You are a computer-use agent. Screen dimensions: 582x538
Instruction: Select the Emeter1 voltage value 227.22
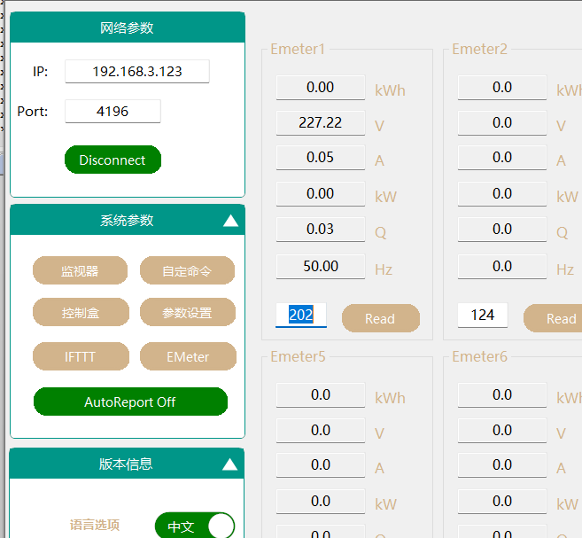(x=321, y=122)
